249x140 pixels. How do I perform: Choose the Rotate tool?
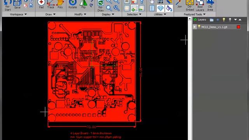73,4
